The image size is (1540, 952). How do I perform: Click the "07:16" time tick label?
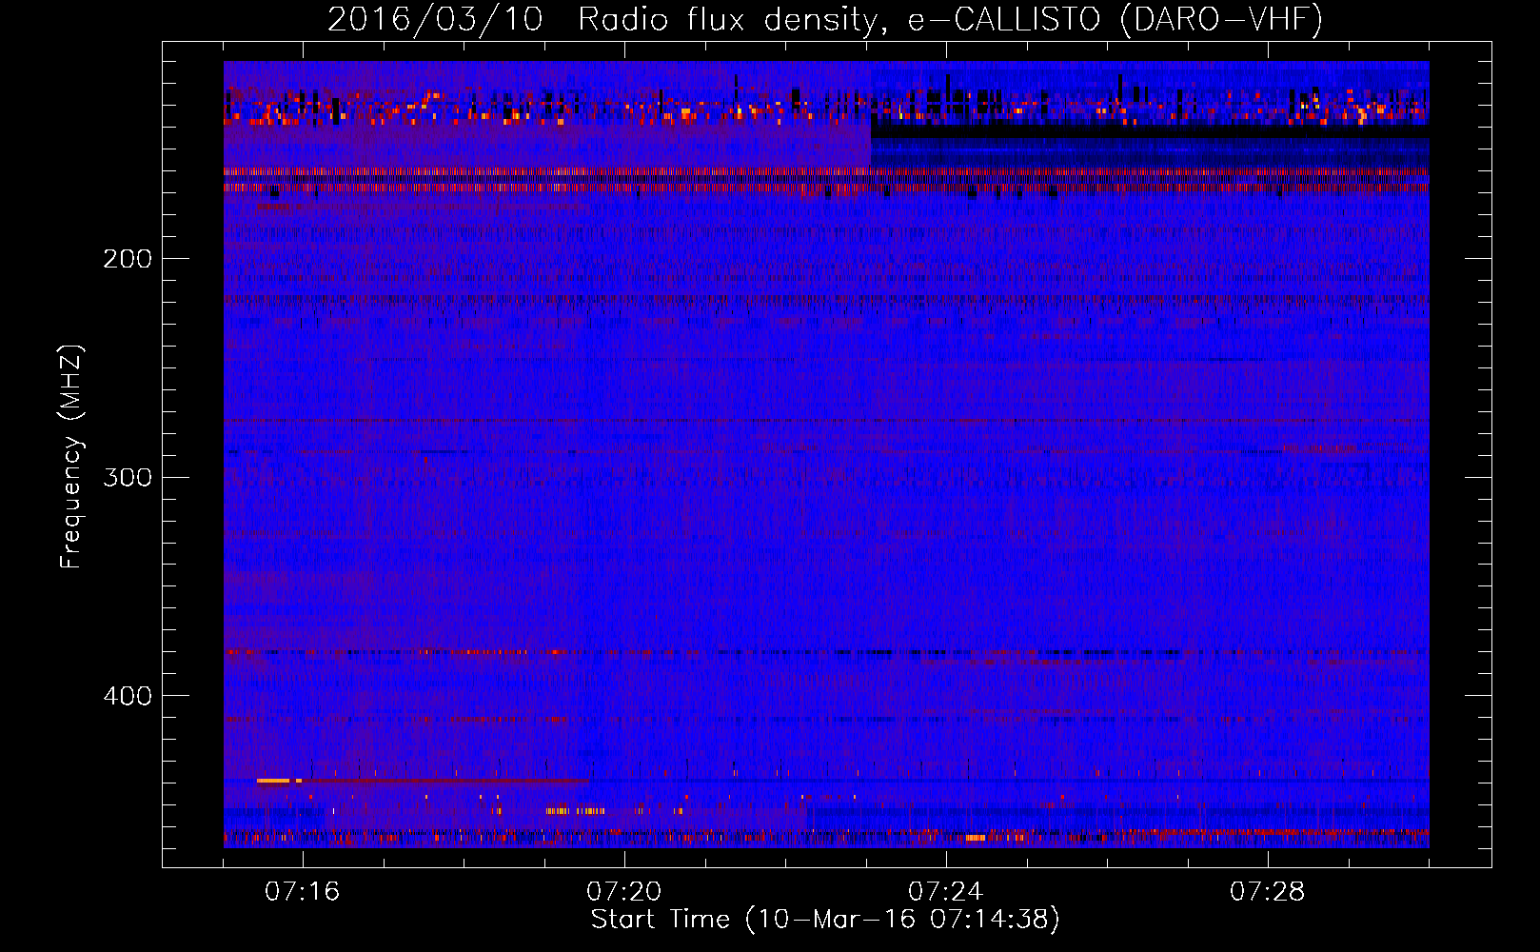[x=302, y=892]
